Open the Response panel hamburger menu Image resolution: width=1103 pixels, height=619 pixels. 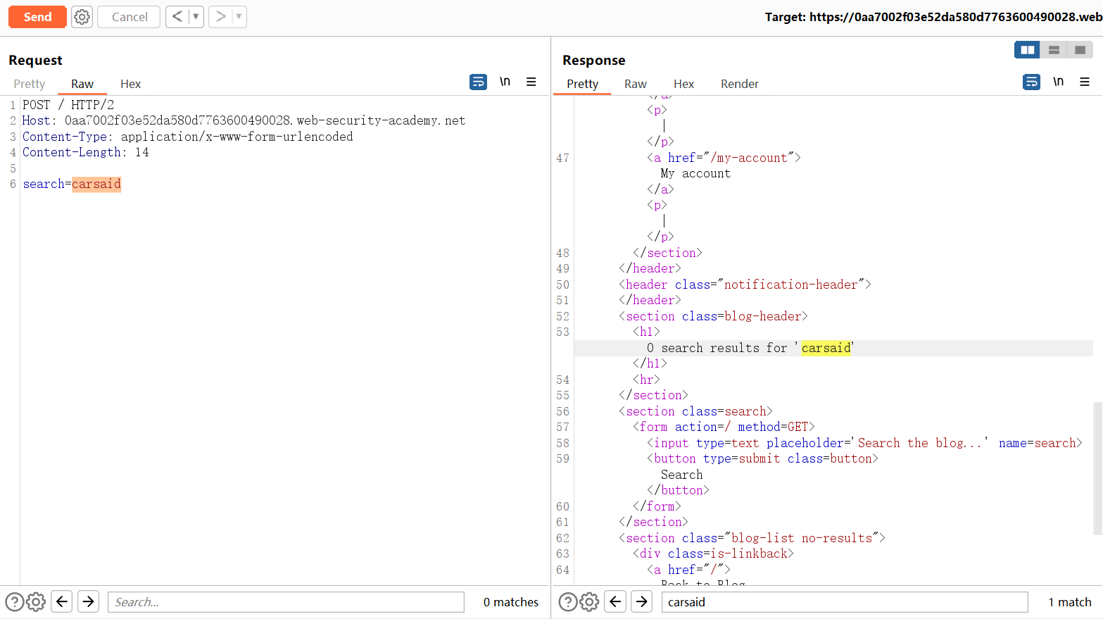pos(1085,82)
